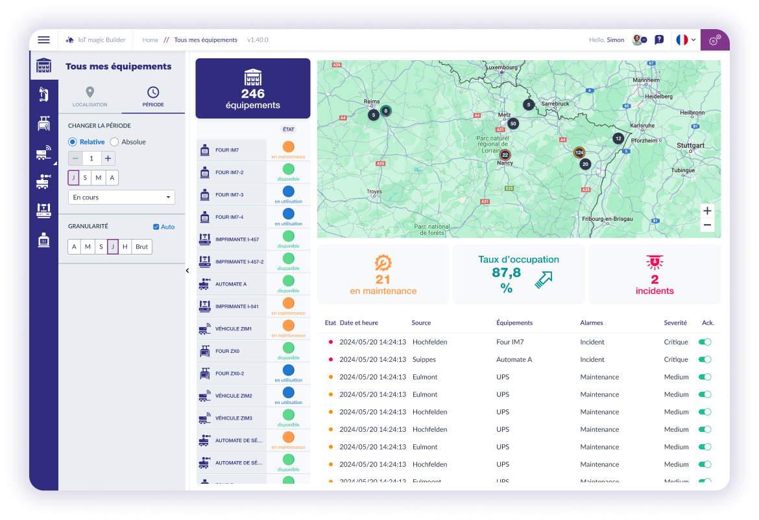This screenshot has width=759, height=520.
Task: Select the connected vehicle icon in sidebar
Action: (43, 152)
